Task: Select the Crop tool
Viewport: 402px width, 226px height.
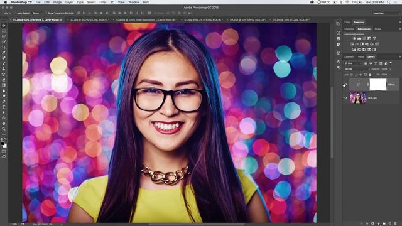Action: coord(4,47)
